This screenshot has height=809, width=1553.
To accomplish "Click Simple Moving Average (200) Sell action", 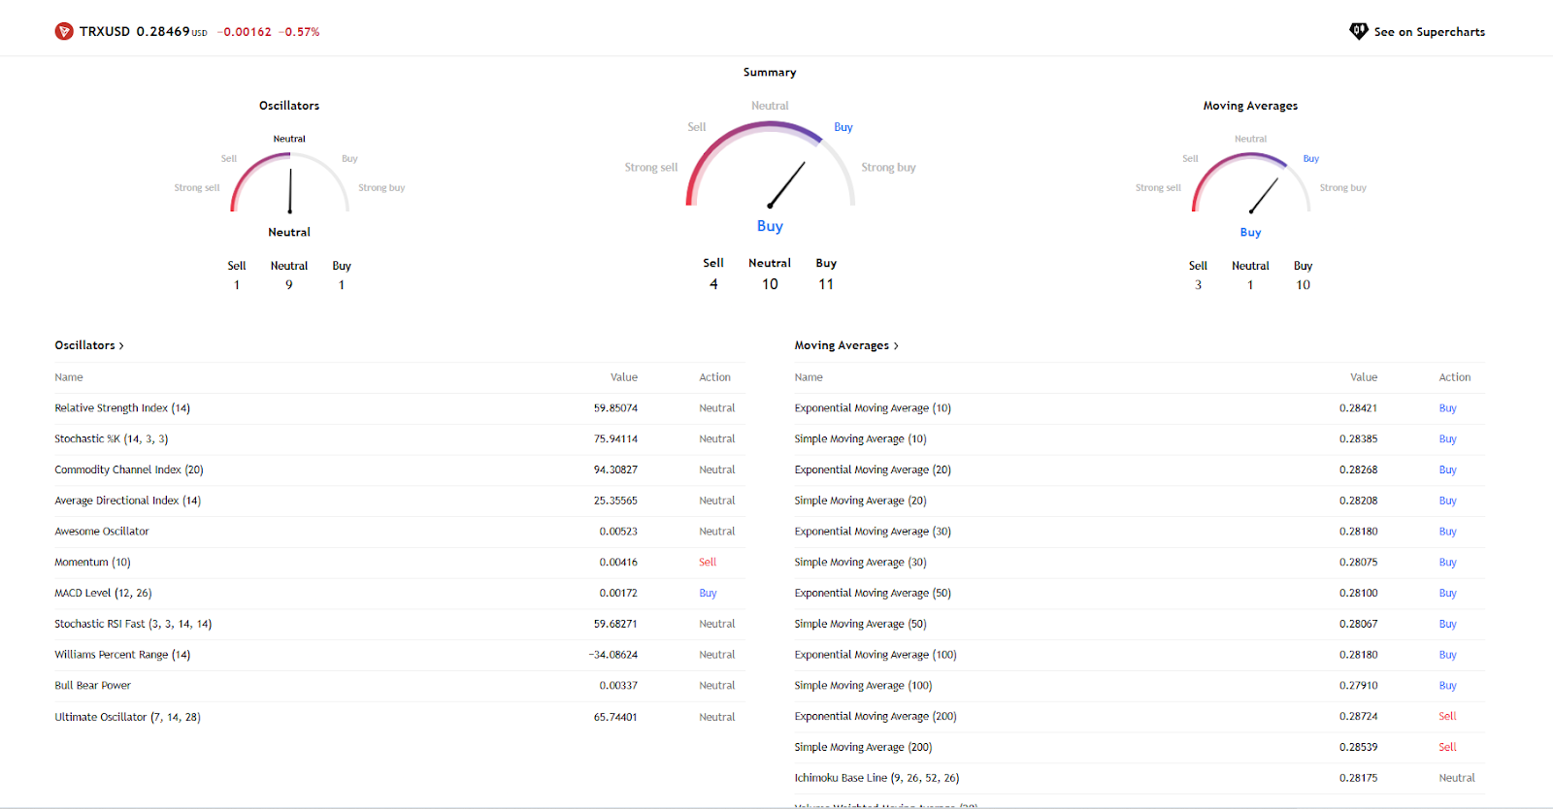I will [1447, 747].
